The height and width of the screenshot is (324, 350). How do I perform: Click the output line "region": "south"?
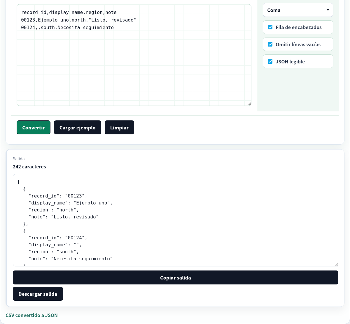[54, 252]
